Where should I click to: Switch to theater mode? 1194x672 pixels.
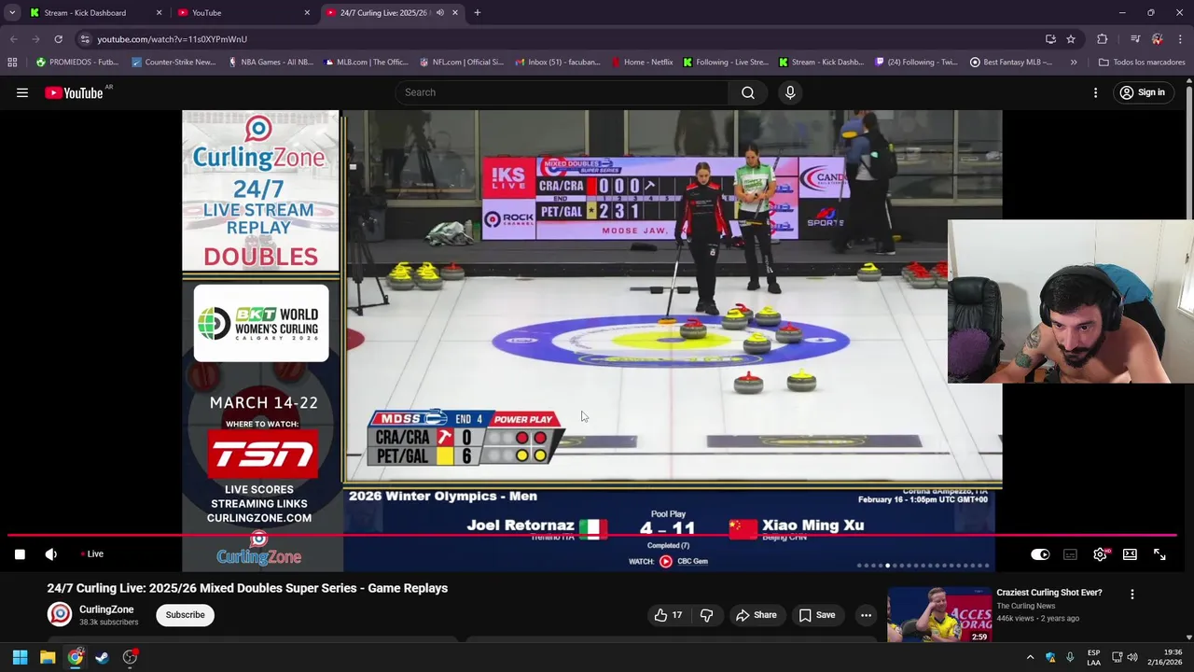tap(1130, 554)
